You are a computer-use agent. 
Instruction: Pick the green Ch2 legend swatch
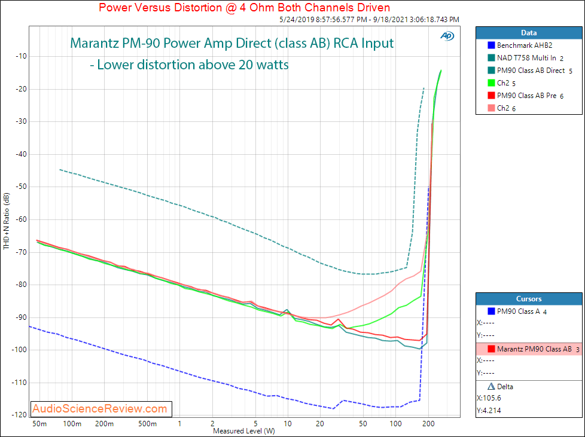pyautogui.click(x=491, y=83)
